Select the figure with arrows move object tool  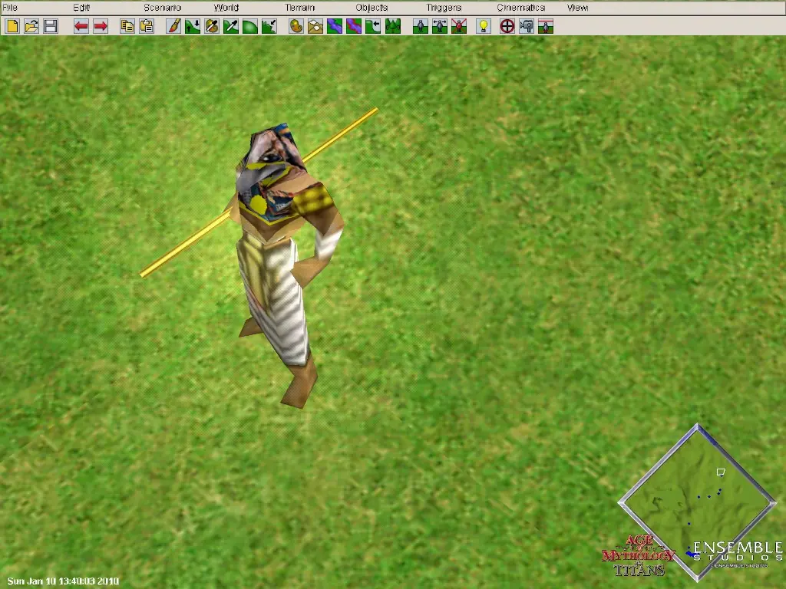[440, 26]
